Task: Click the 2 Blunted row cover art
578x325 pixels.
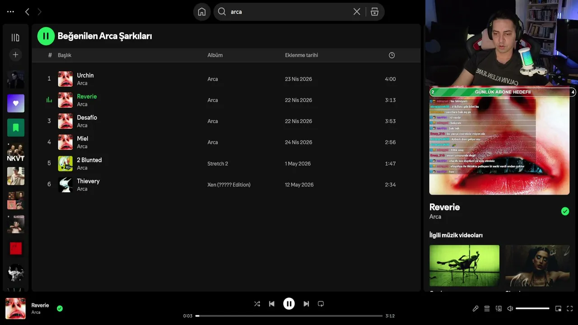Action: coord(65,163)
